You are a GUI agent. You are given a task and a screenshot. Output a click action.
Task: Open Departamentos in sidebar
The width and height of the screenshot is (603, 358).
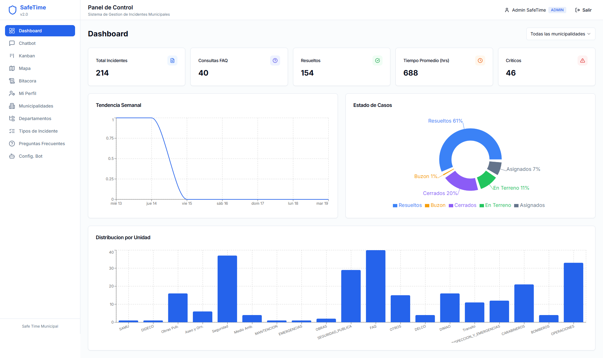(40, 118)
